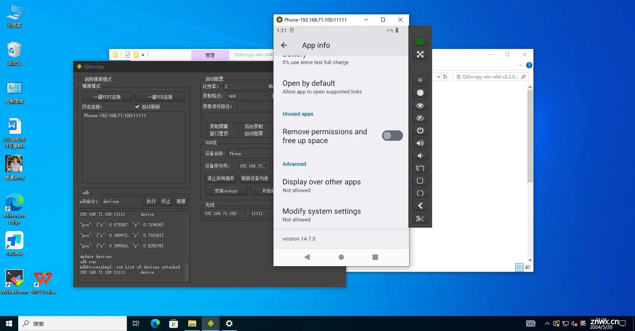Click the app switch icon in toolbar
Image resolution: width=635 pixels, height=331 pixels.
(420, 168)
